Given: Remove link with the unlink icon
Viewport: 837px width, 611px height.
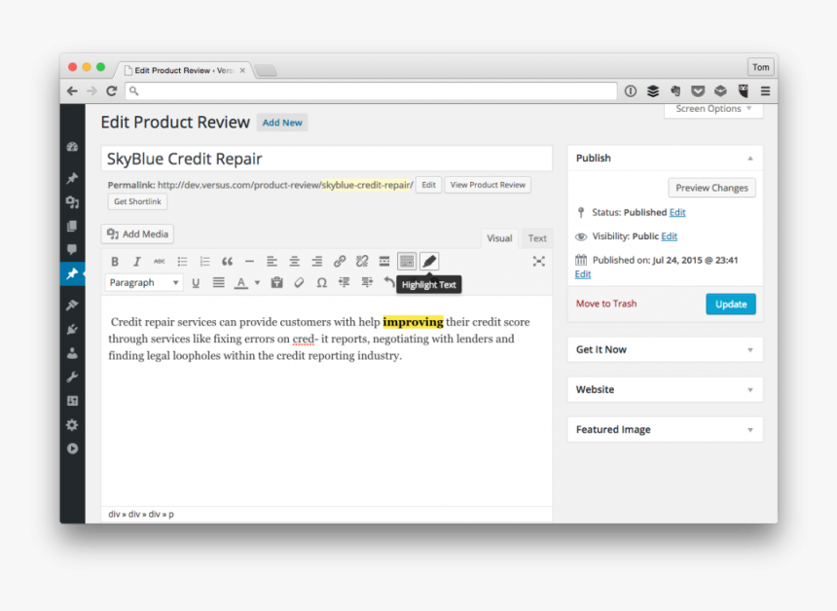Looking at the screenshot, I should 362,262.
